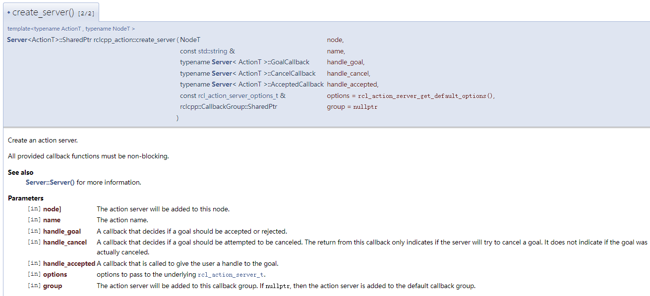Click the template typename ActionT line
Image resolution: width=650 pixels, height=296 pixels.
coord(71,29)
